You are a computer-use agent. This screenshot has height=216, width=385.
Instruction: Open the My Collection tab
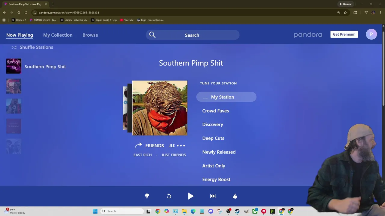pyautogui.click(x=58, y=35)
